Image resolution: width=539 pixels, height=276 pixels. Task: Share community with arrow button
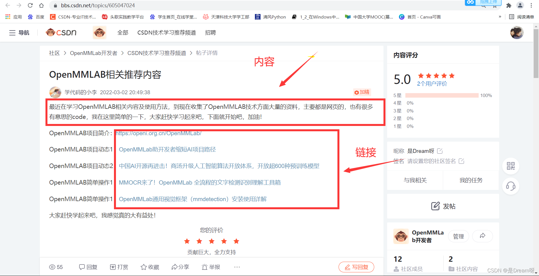click(x=483, y=236)
